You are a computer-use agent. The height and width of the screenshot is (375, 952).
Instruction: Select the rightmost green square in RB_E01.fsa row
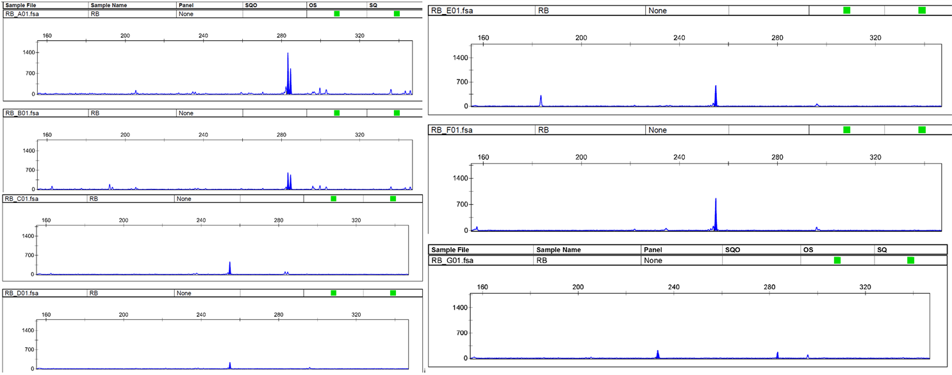tap(922, 10)
